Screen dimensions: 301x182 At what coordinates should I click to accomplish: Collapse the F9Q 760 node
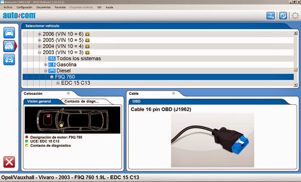point(52,77)
